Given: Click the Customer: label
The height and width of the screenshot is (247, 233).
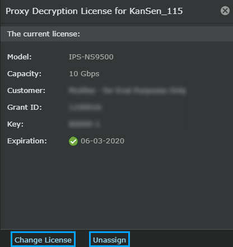Looking at the screenshot, I should click(26, 91).
